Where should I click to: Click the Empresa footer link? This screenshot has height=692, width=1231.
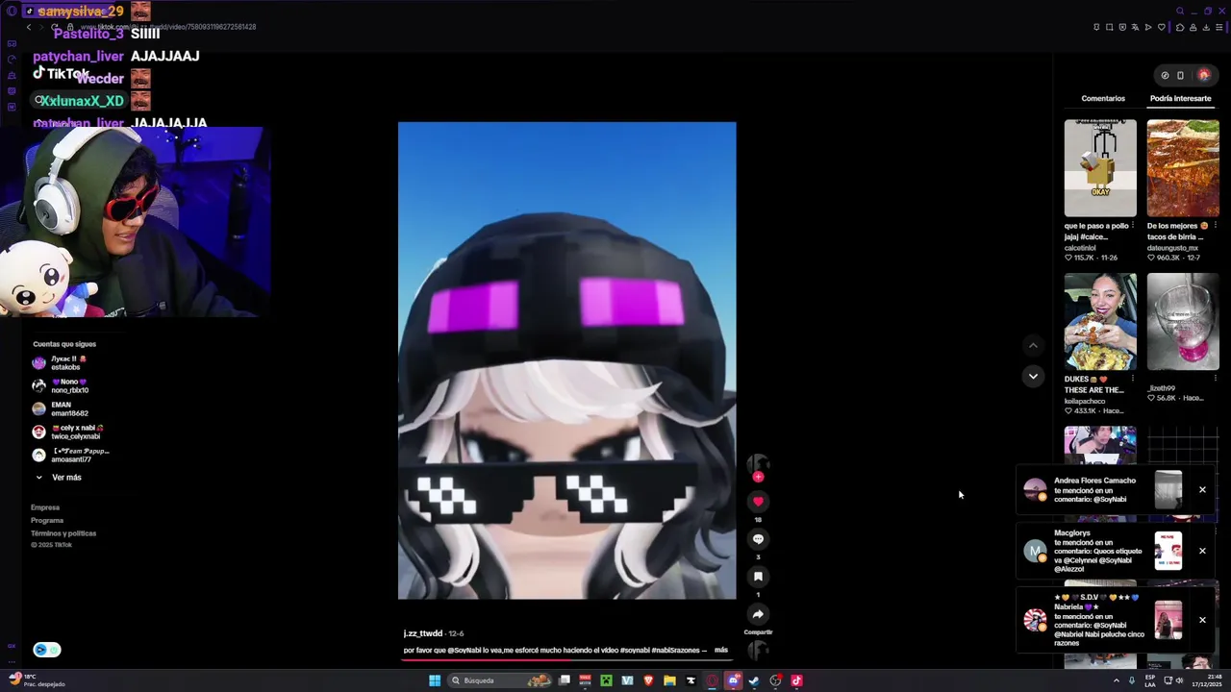[45, 507]
